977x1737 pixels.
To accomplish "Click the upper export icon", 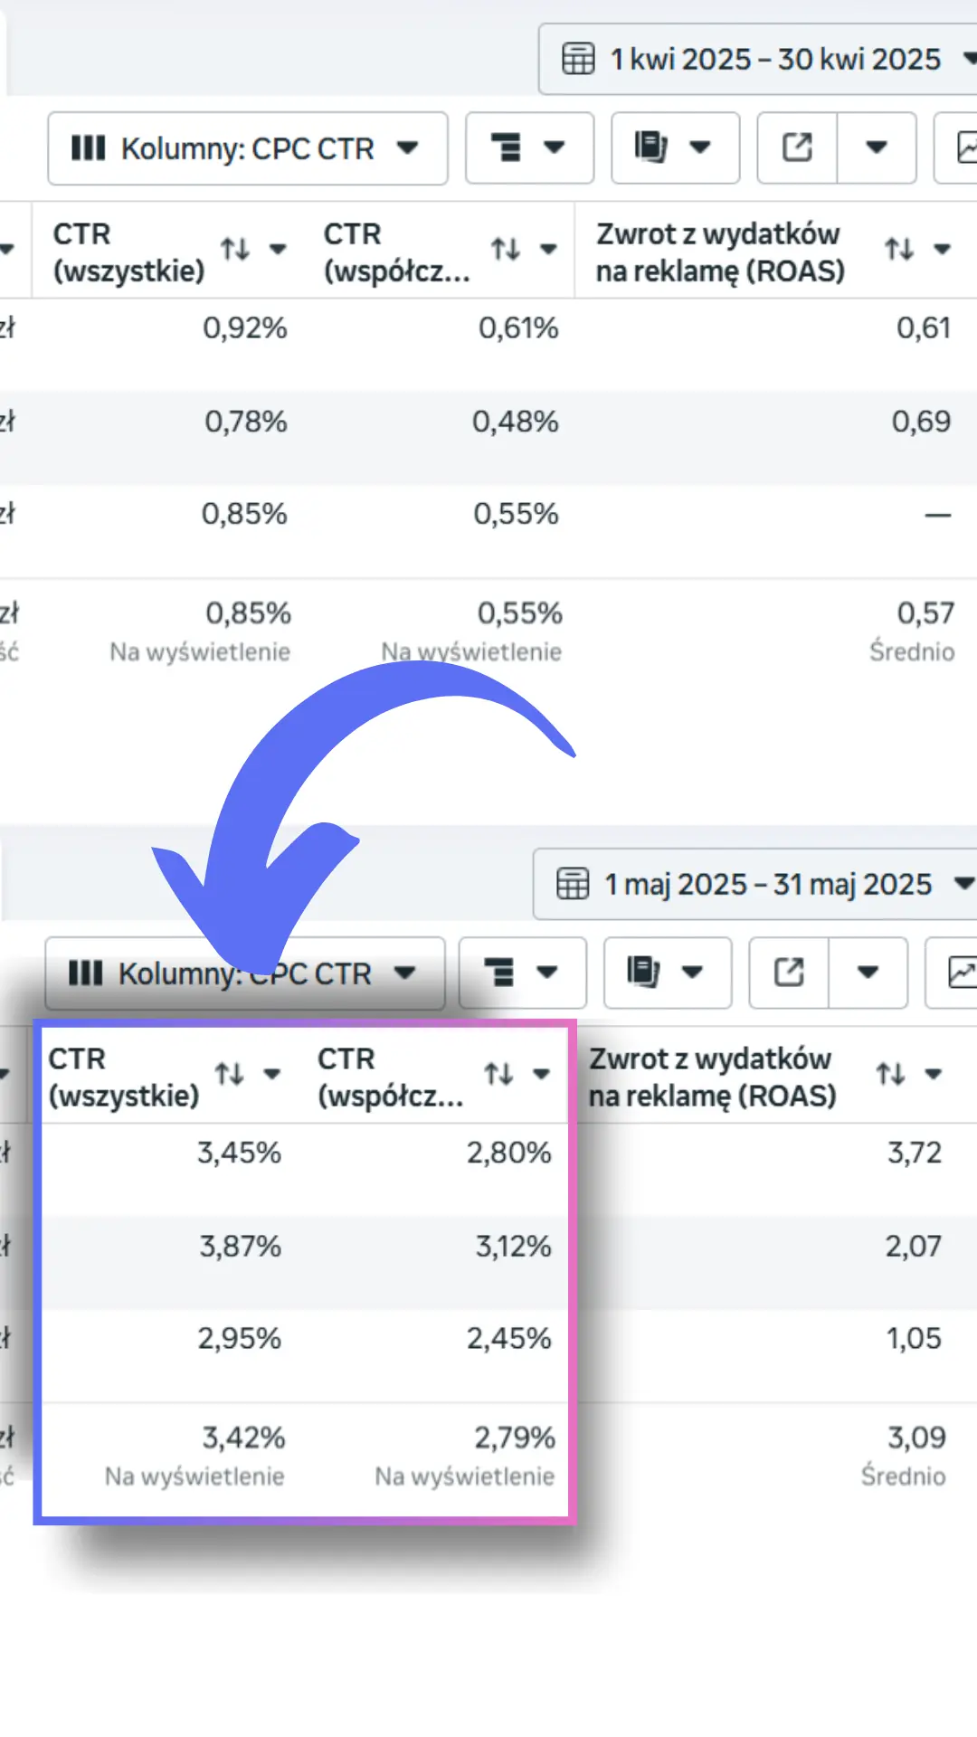I will (x=797, y=147).
